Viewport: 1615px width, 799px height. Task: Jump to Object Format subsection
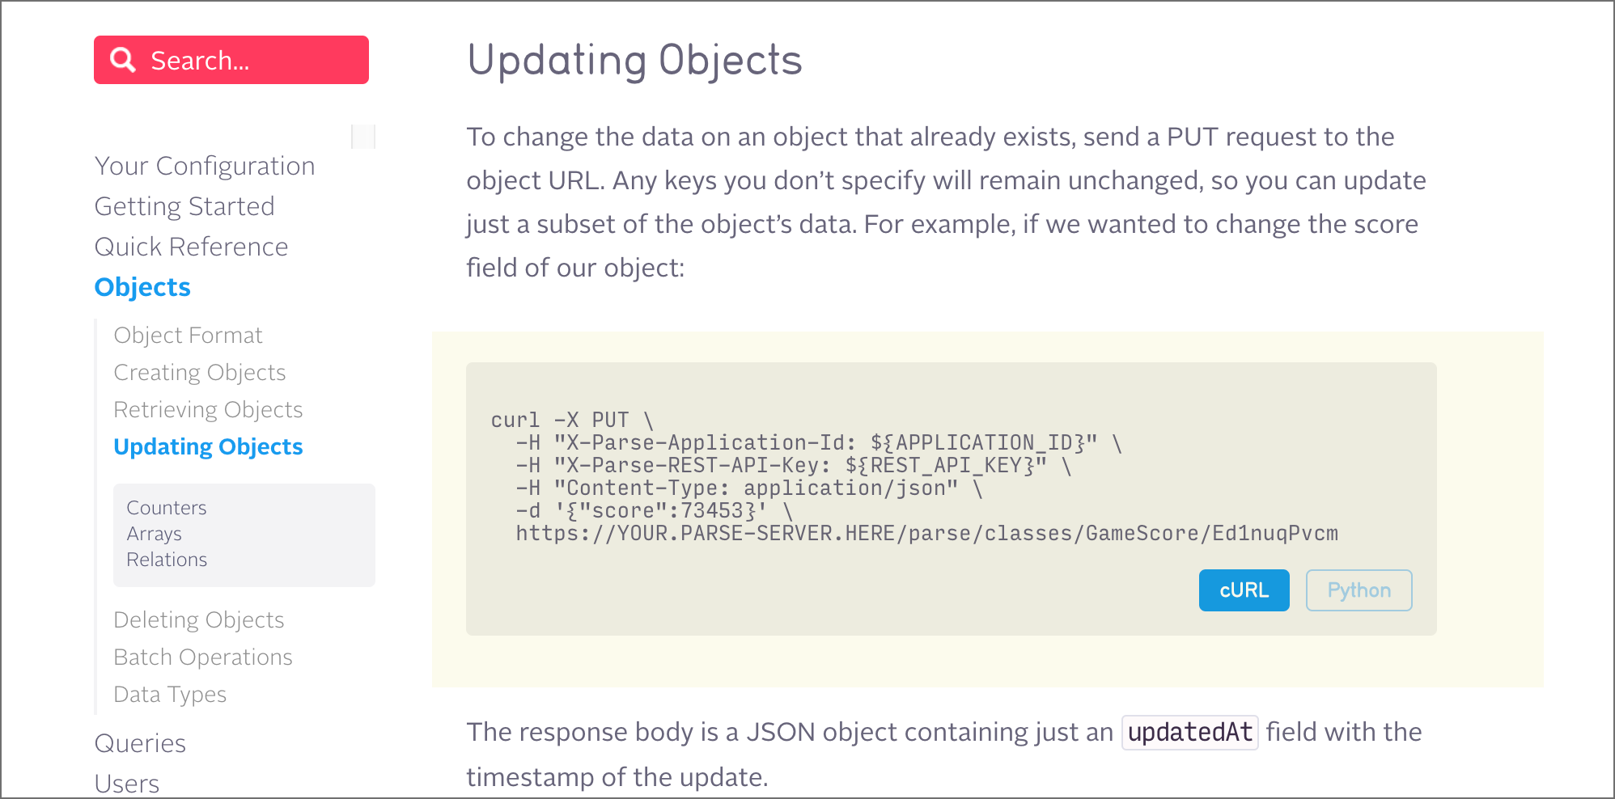coord(188,335)
